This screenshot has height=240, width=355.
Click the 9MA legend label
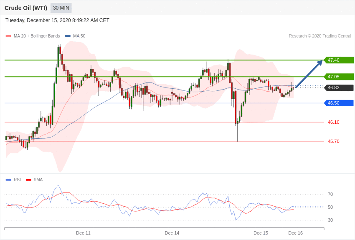point(38,180)
